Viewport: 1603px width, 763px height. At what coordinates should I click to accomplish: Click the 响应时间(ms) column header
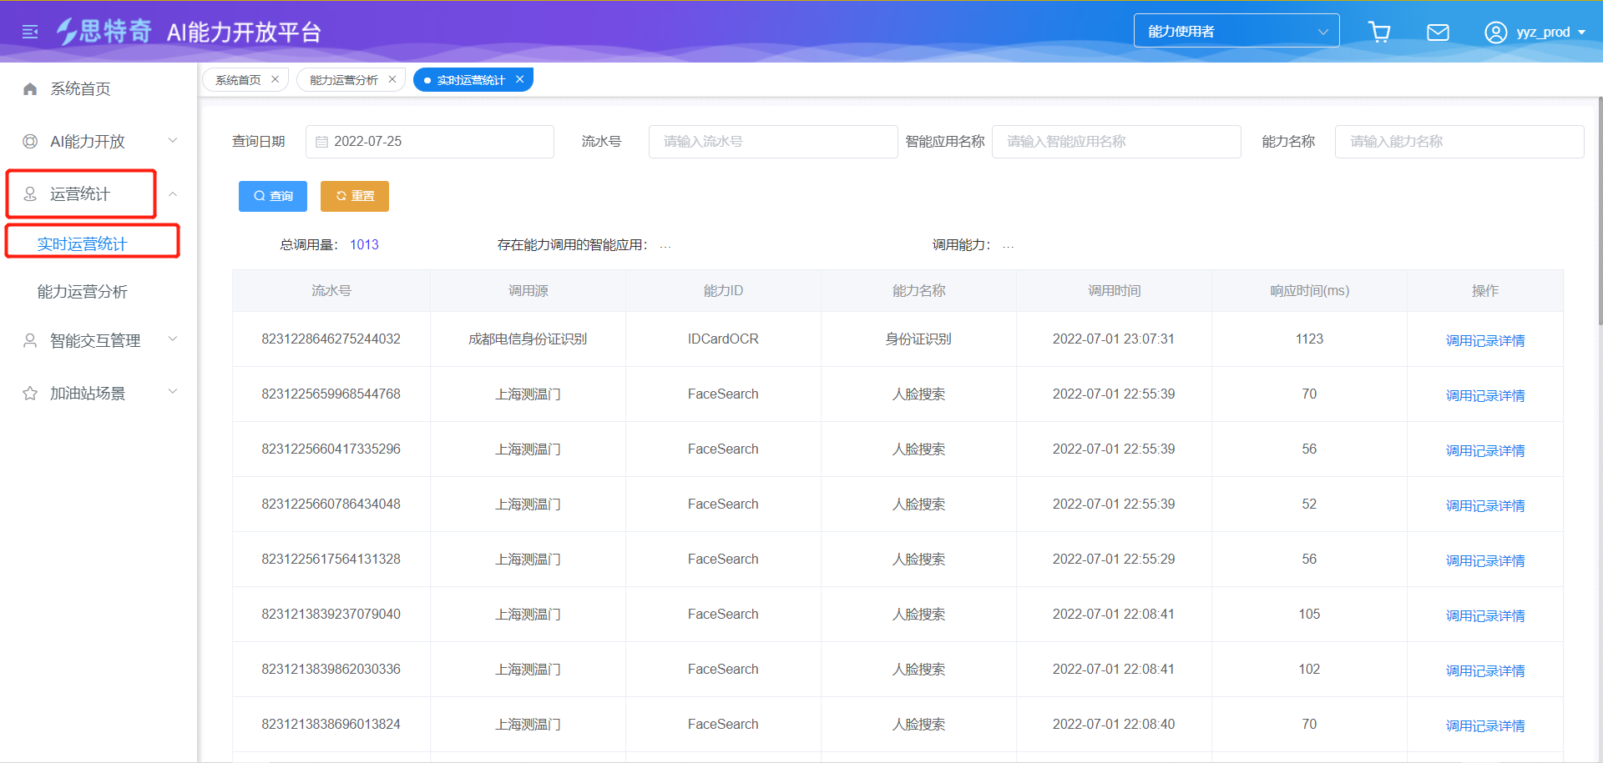coord(1309,291)
